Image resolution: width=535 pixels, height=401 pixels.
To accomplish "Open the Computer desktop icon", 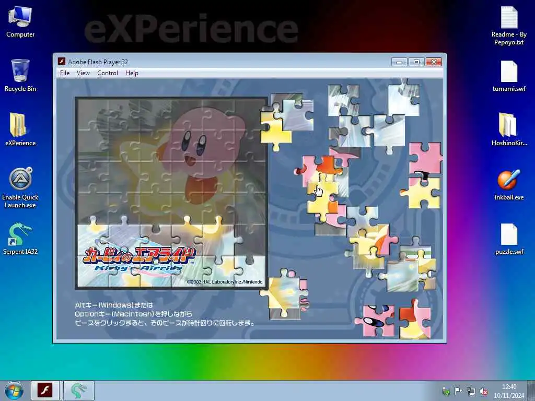I will tap(20, 21).
